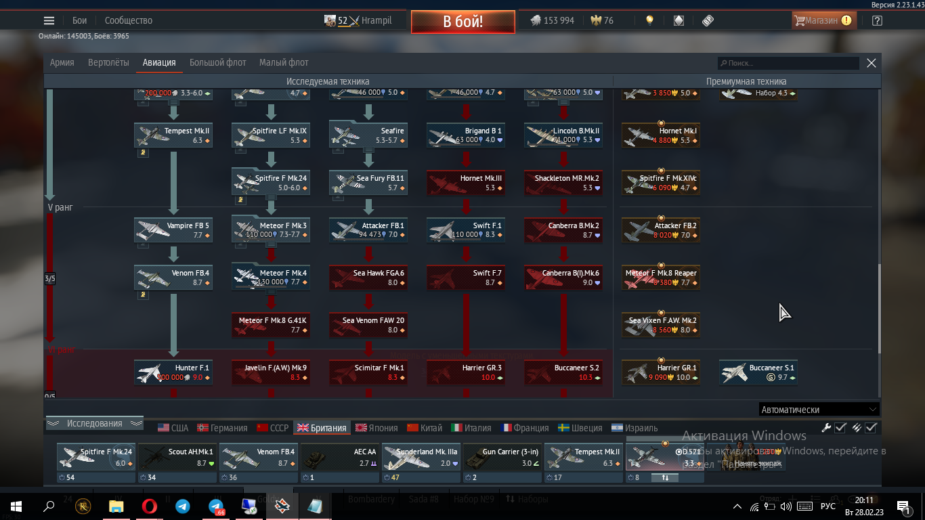
Task: Open Telegram with 66 badge in taskbar
Action: click(216, 506)
